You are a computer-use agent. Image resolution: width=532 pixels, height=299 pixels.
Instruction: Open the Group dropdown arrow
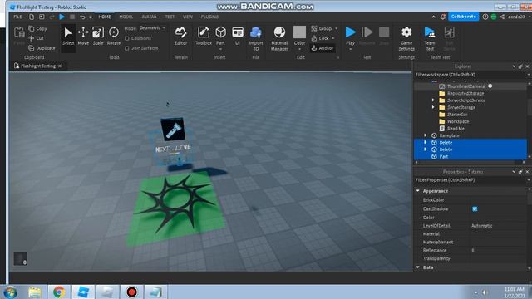pos(336,28)
